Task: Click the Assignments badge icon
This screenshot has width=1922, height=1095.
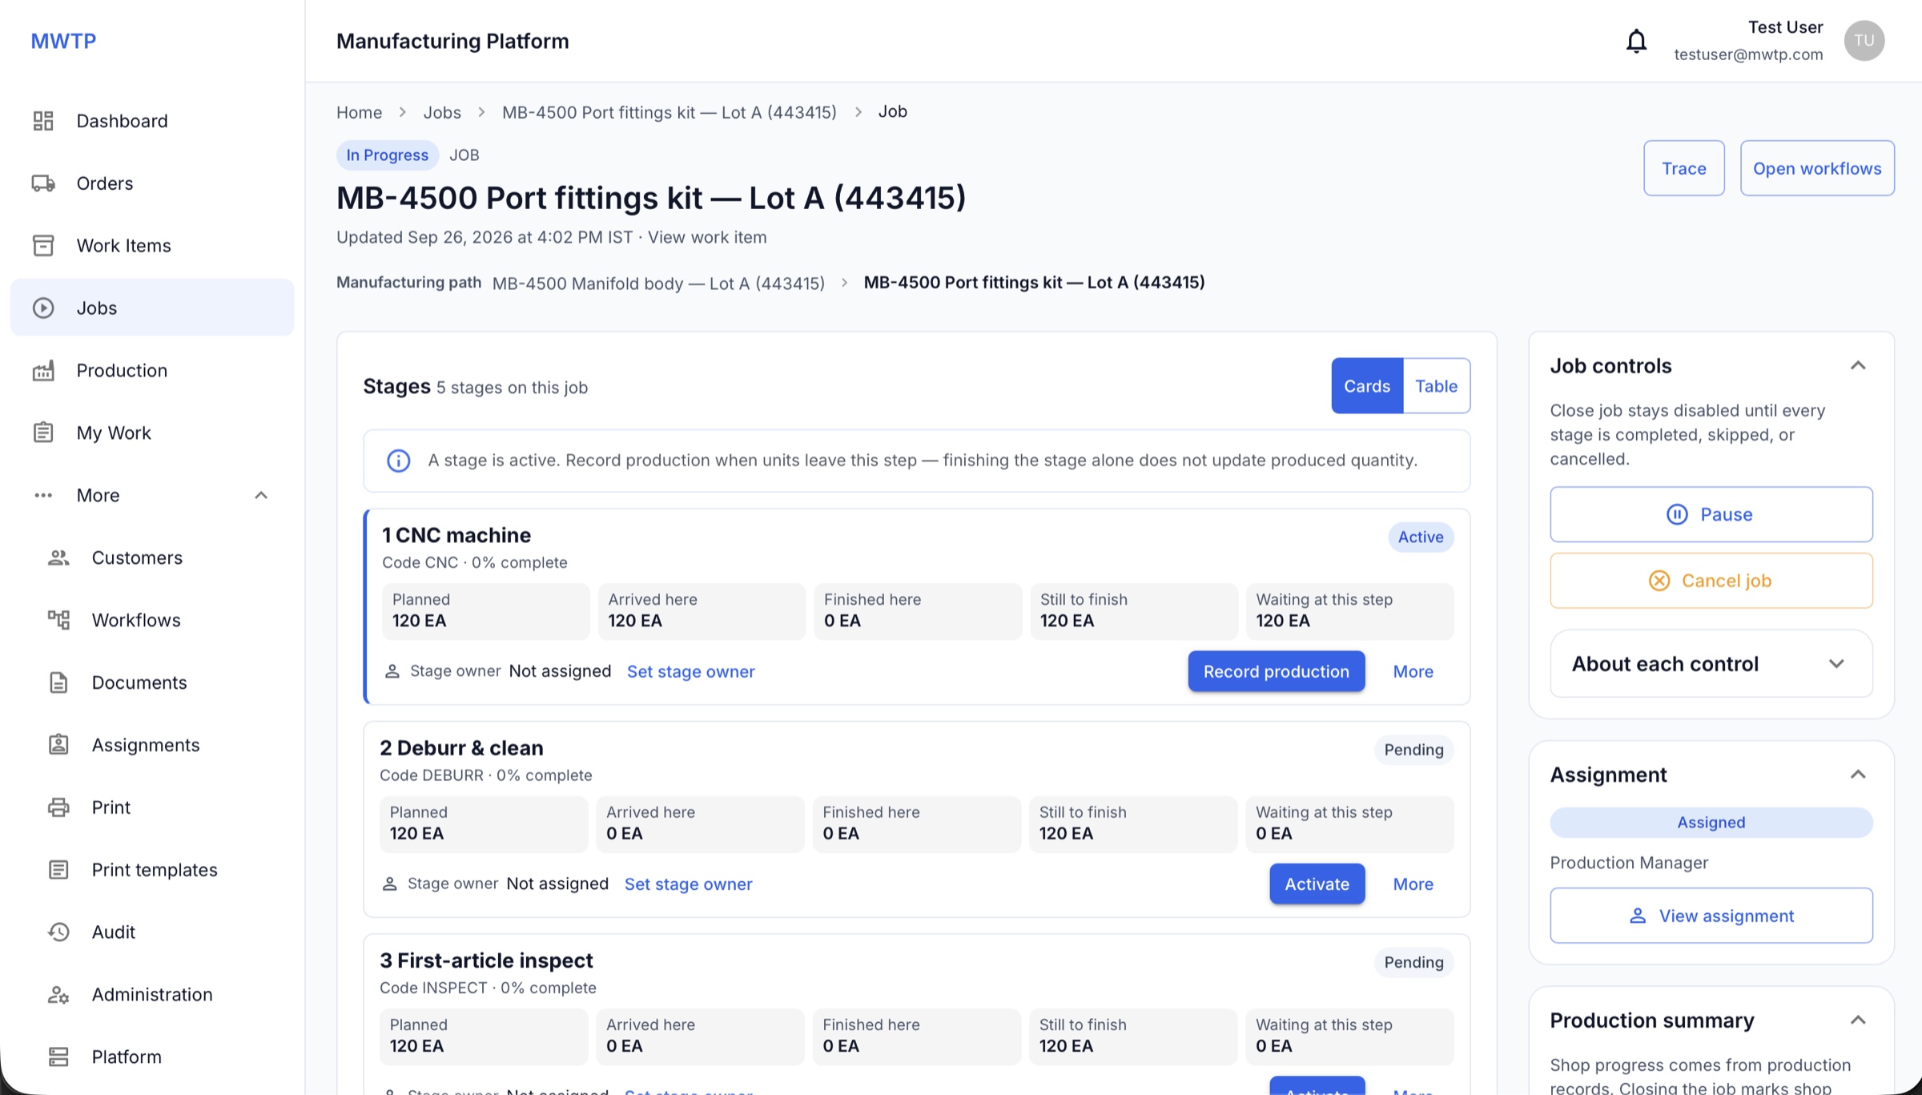Action: 58,745
